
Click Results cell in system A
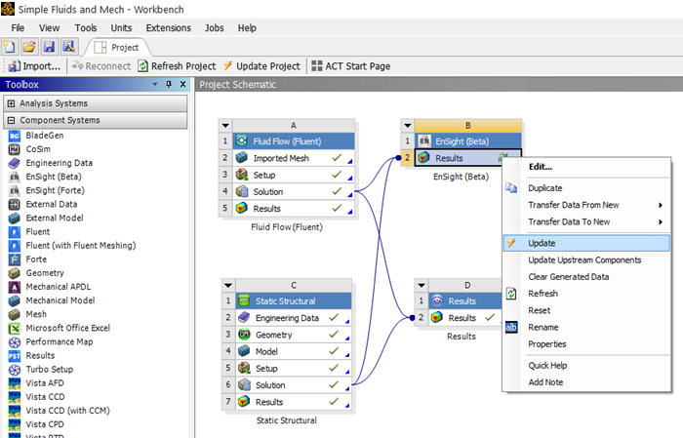tap(294, 209)
